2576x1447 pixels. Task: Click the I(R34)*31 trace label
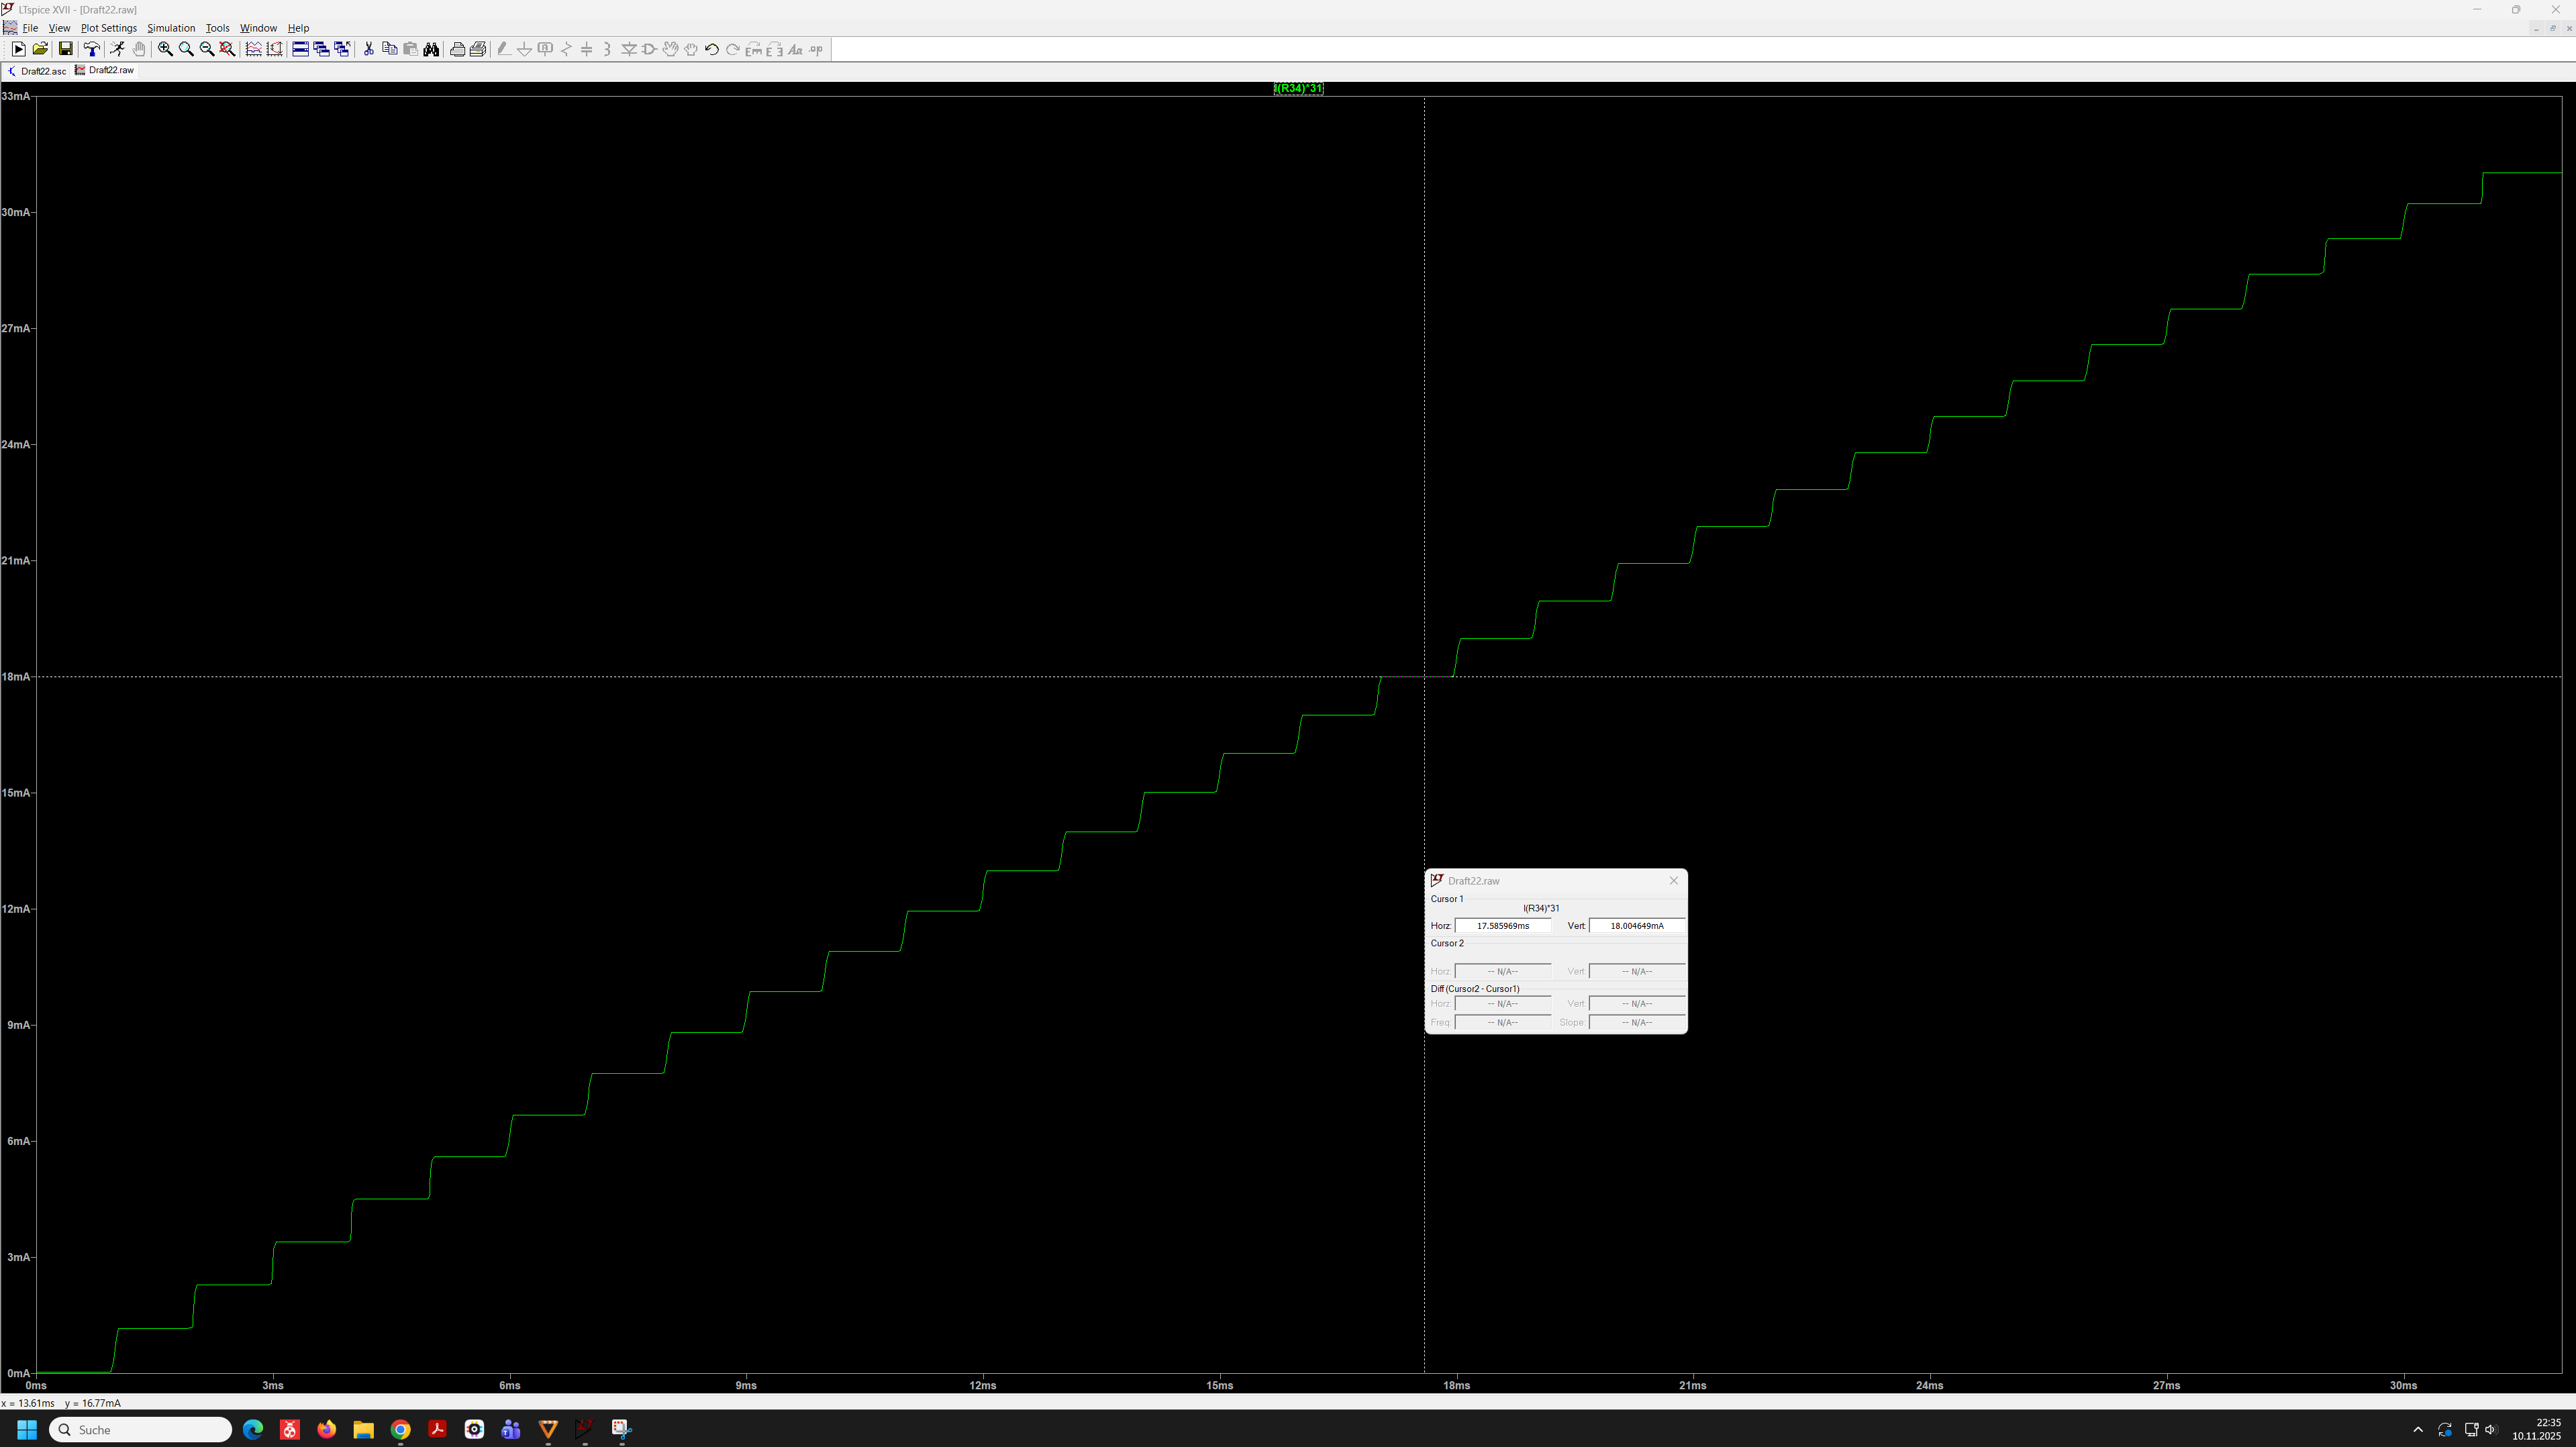pos(1298,88)
